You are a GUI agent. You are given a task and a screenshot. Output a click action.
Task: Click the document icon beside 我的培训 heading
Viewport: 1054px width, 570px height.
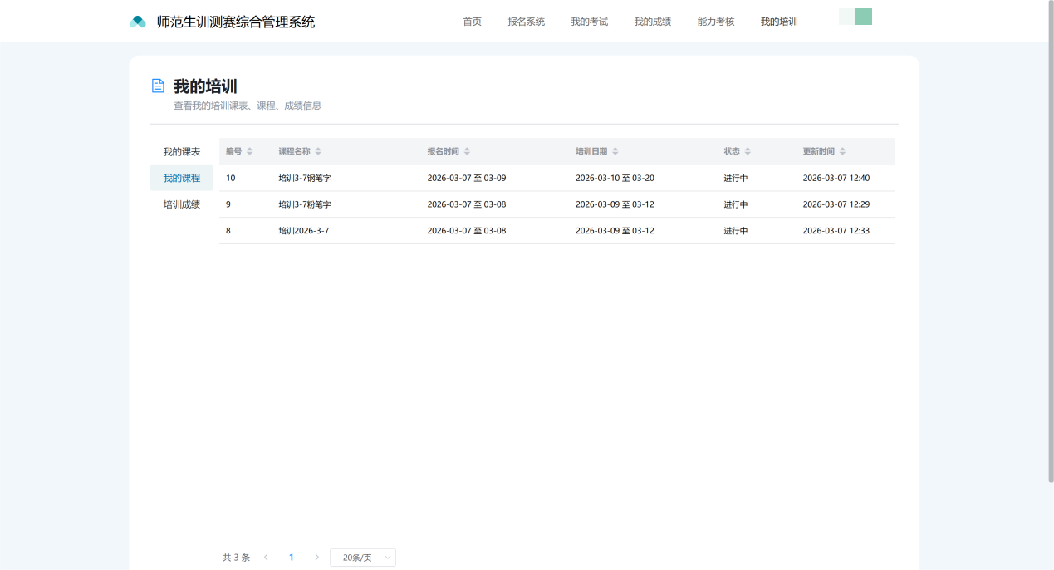click(x=158, y=86)
